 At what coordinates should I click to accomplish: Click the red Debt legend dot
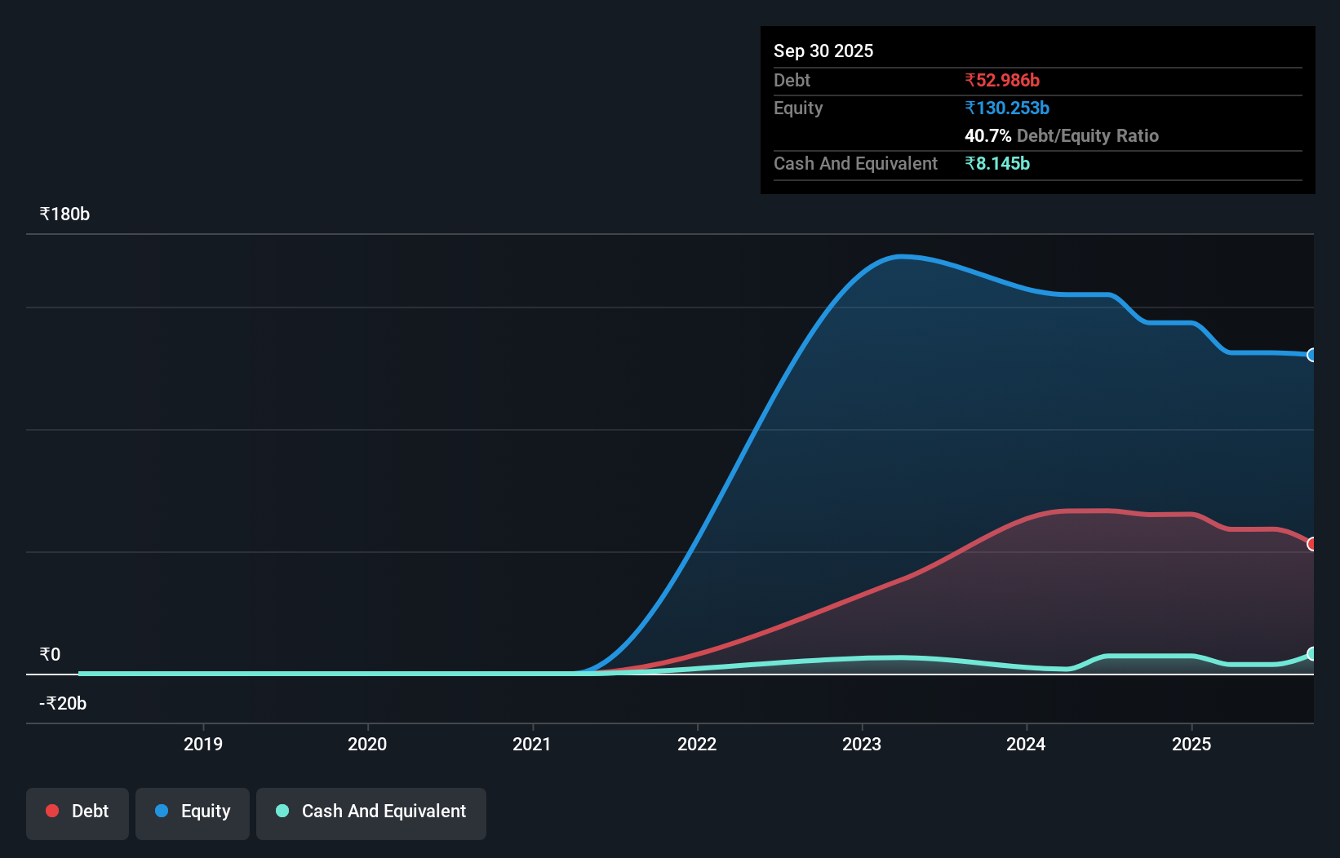[x=51, y=811]
